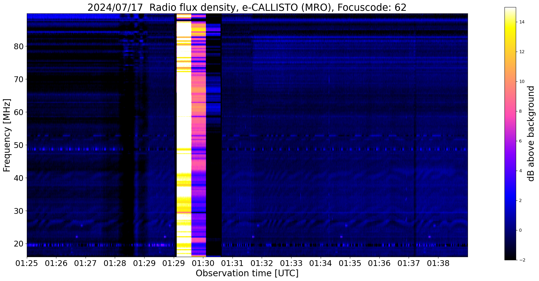Click the 01:38 time tick label
The image size is (539, 281).
click(x=438, y=263)
